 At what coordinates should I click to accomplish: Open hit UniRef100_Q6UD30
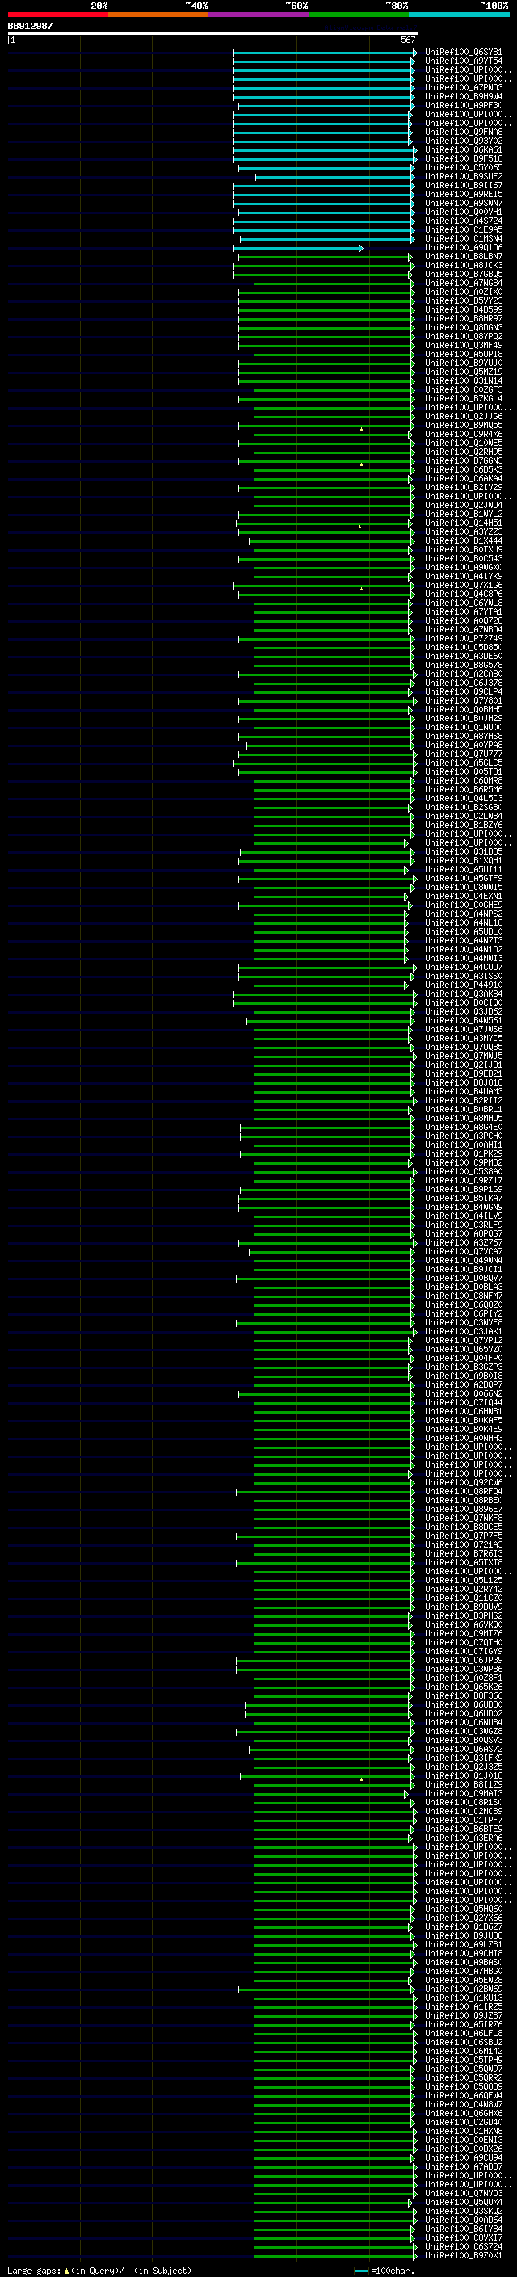463,1704
